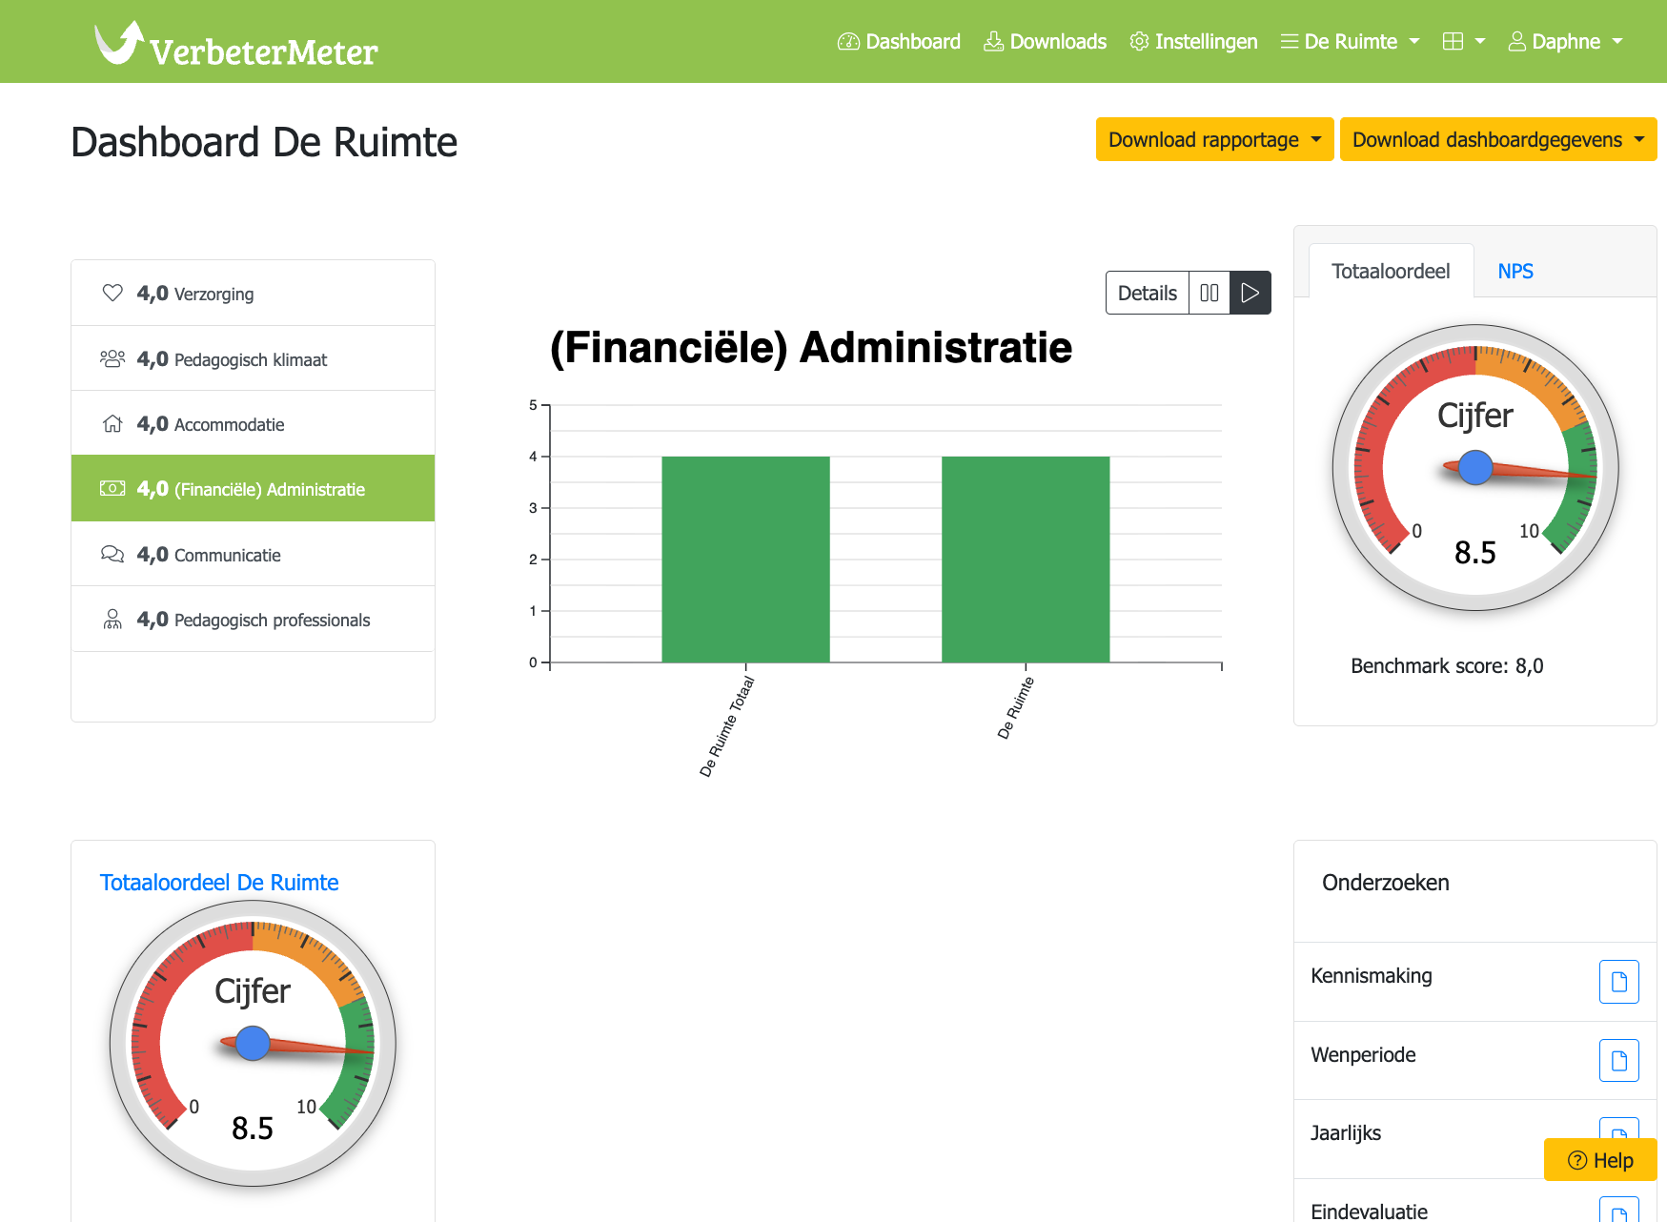This screenshot has width=1667, height=1222.
Task: Open the grid layout dropdown
Action: click(1464, 42)
